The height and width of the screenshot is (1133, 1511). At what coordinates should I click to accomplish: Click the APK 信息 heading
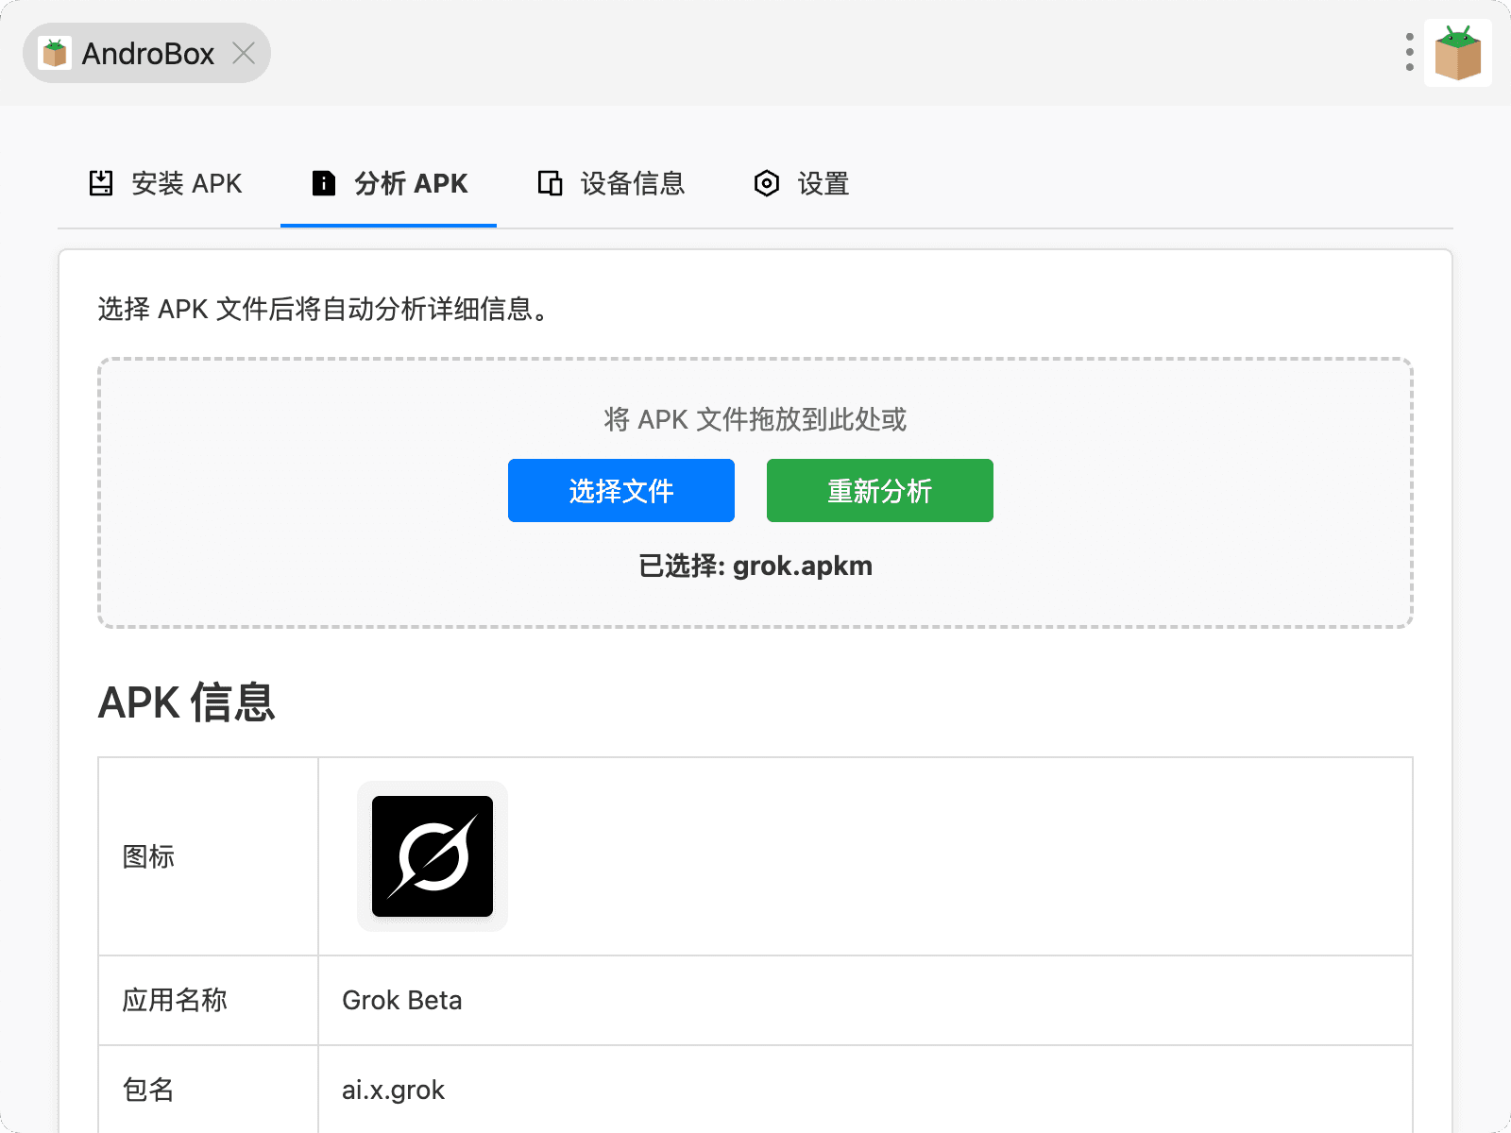point(187,702)
